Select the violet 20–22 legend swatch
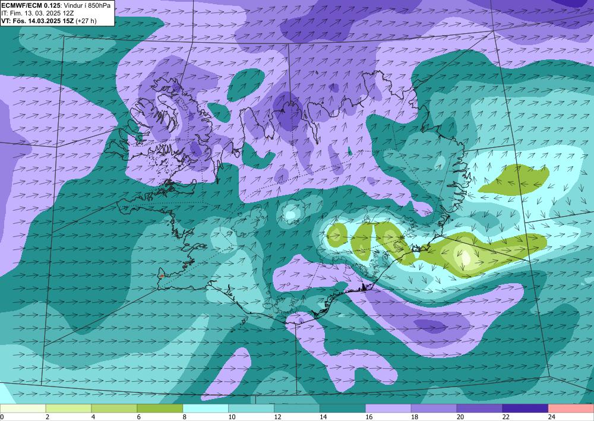 479,409
